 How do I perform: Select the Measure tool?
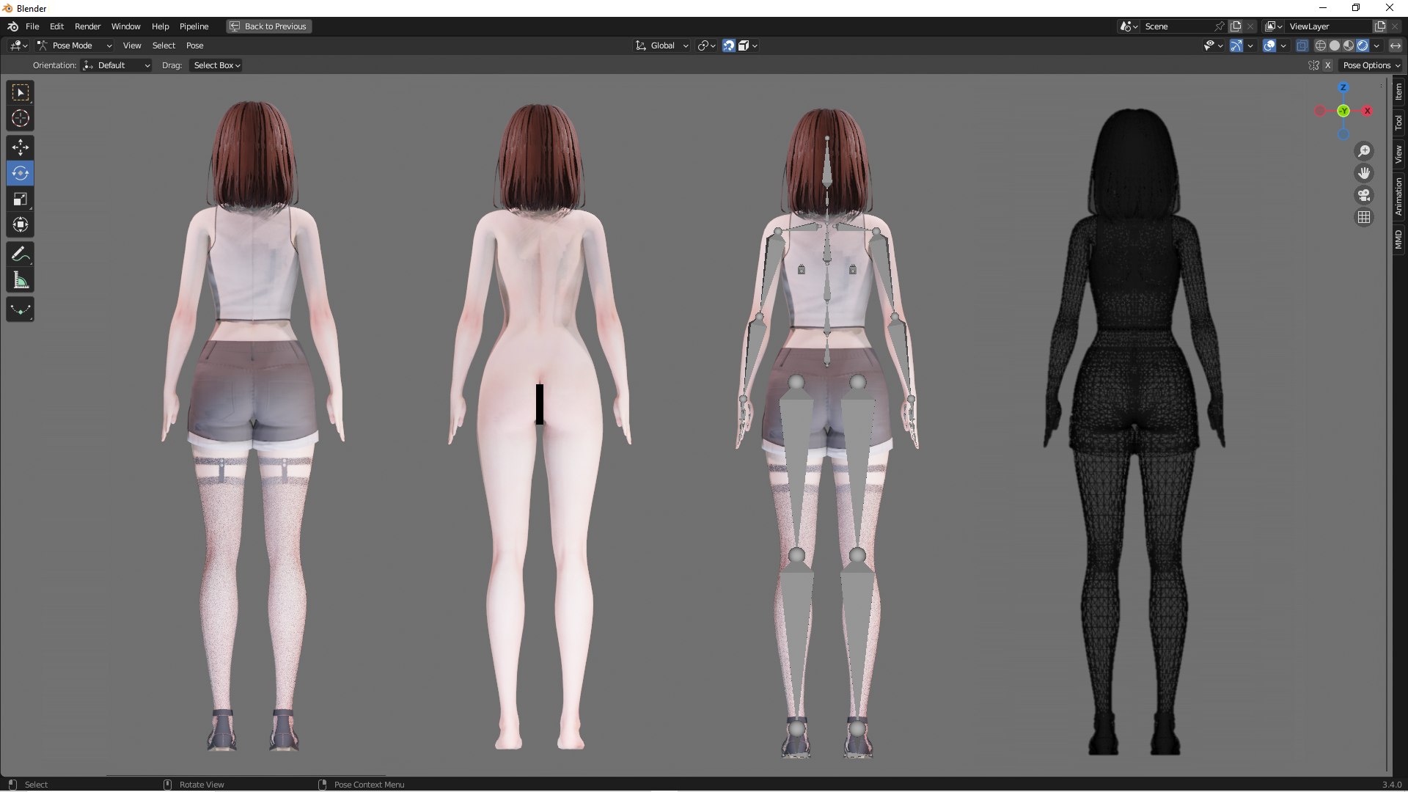coord(21,280)
